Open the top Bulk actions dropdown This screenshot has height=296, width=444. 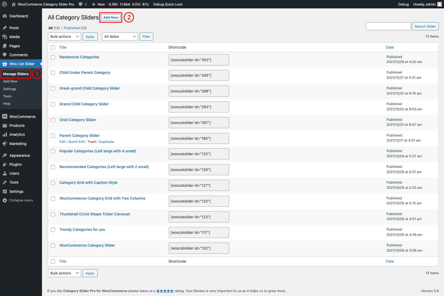64,37
